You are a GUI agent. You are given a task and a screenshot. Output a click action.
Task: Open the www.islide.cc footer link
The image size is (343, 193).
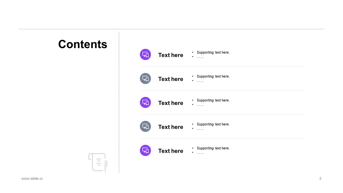[32, 179]
